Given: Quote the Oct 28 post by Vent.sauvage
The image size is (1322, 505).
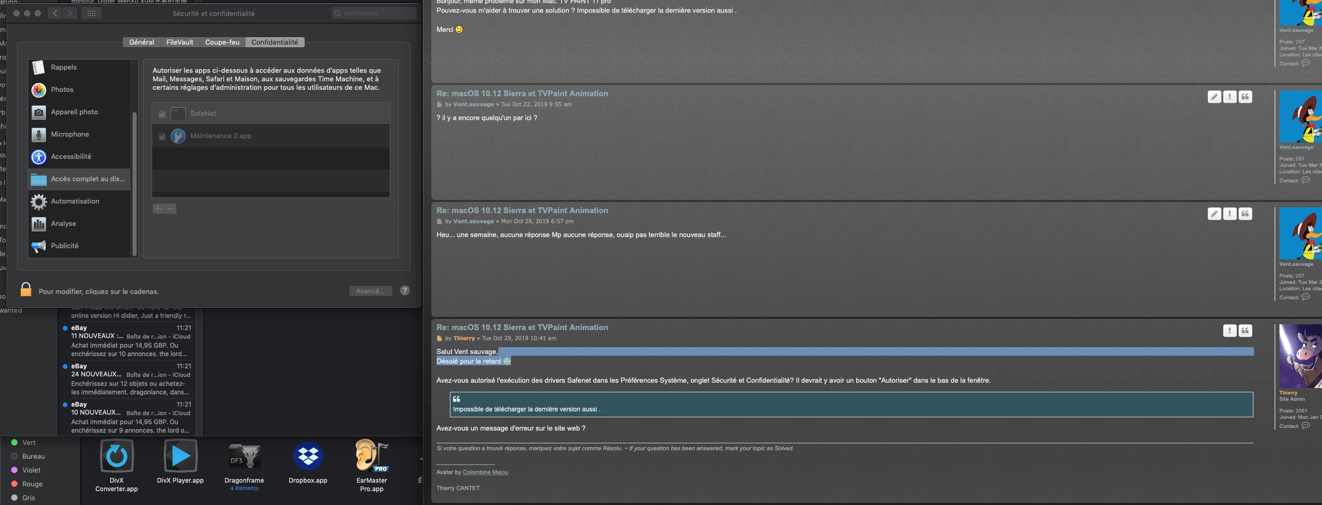Looking at the screenshot, I should (x=1245, y=214).
